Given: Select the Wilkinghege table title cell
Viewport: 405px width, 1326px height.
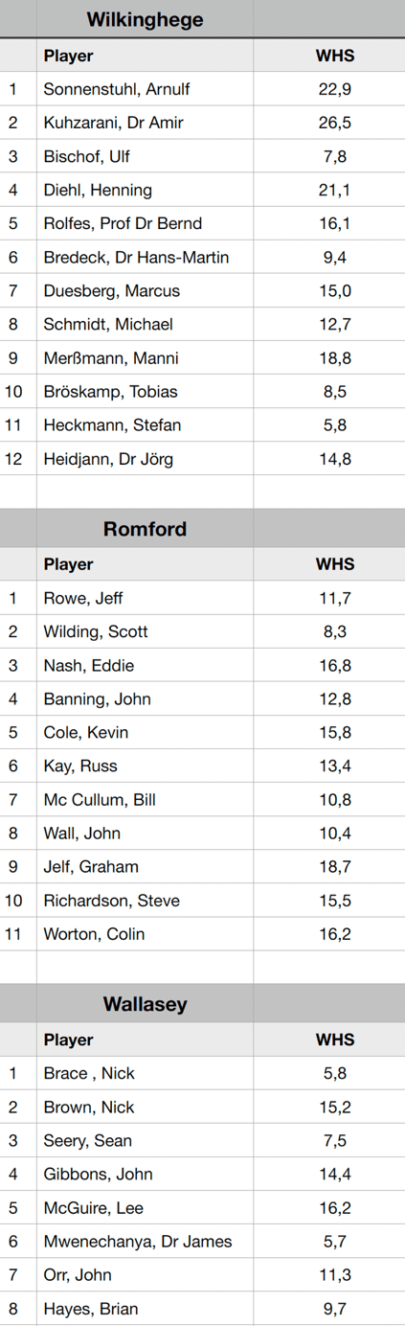Looking at the screenshot, I should coord(145,19).
